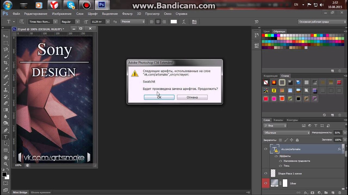Create a new layer group folder
The width and height of the screenshot is (348, 195).
coord(326,193)
